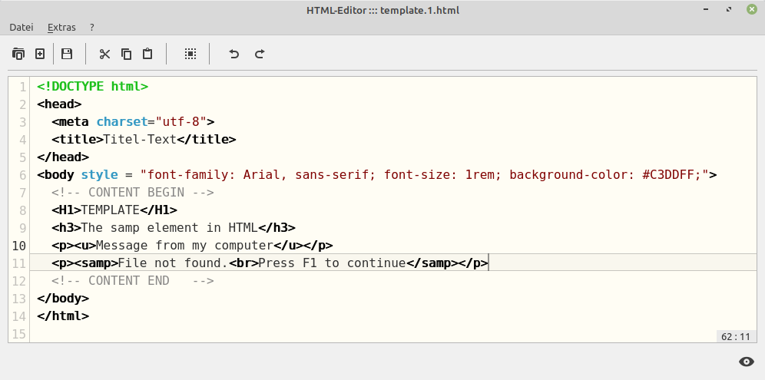Redo the last undone edit
Image resolution: width=765 pixels, height=380 pixels.
tap(260, 54)
